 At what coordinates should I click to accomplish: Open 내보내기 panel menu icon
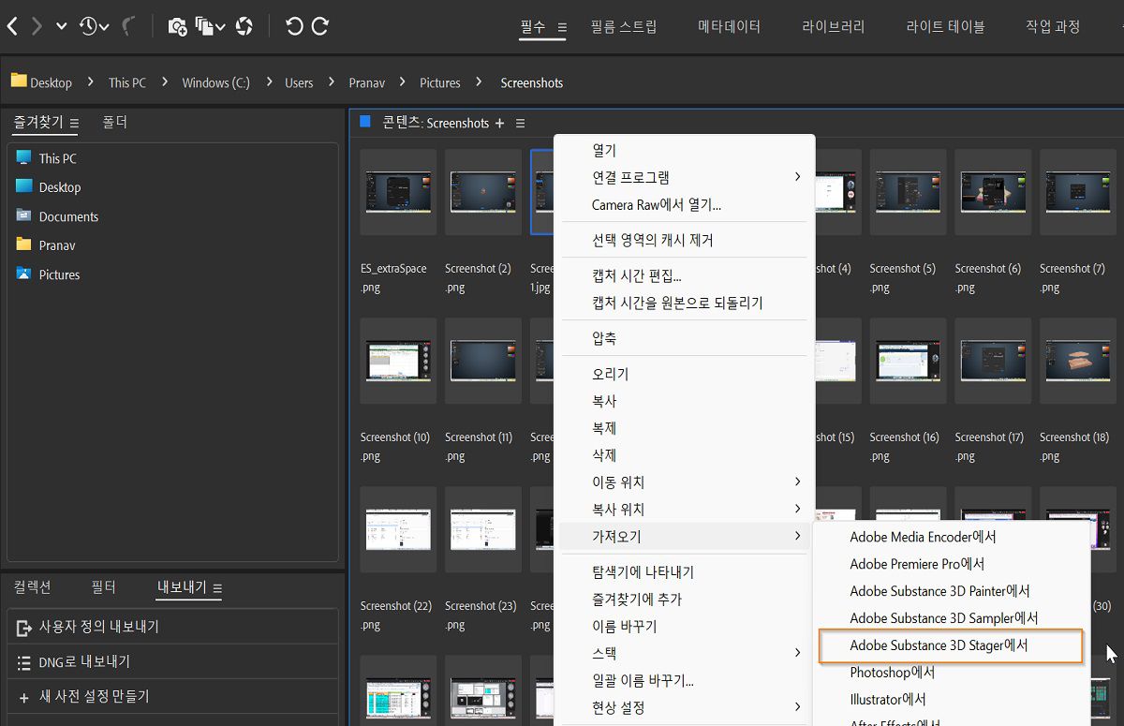click(217, 588)
